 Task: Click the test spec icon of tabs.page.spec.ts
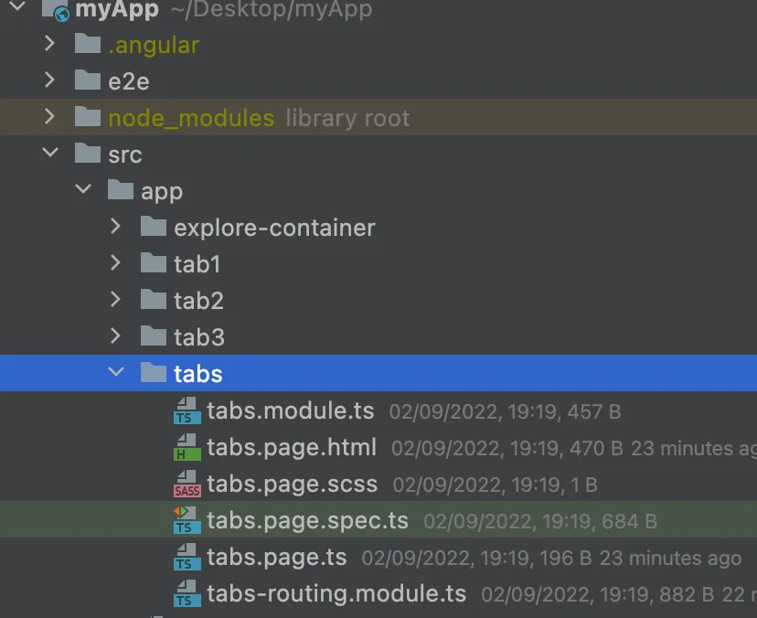(x=187, y=520)
